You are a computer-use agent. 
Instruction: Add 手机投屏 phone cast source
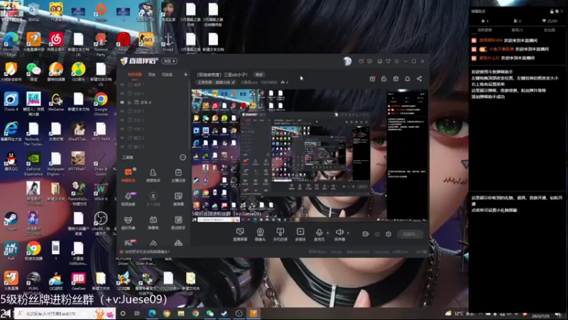280,235
